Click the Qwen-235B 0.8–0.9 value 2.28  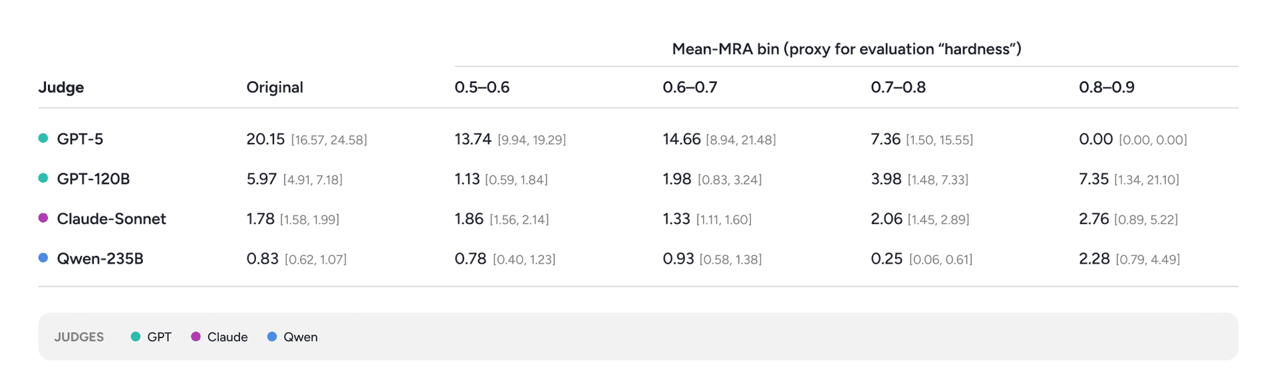tap(1094, 258)
